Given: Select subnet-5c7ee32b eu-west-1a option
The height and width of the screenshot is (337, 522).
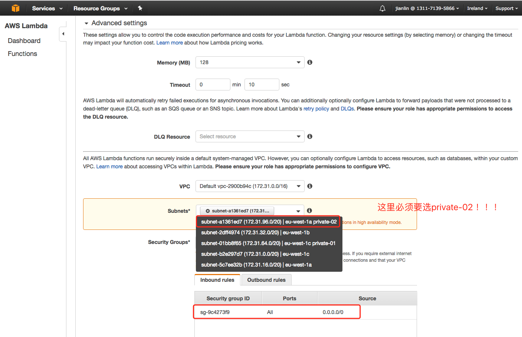Looking at the screenshot, I should [x=269, y=265].
